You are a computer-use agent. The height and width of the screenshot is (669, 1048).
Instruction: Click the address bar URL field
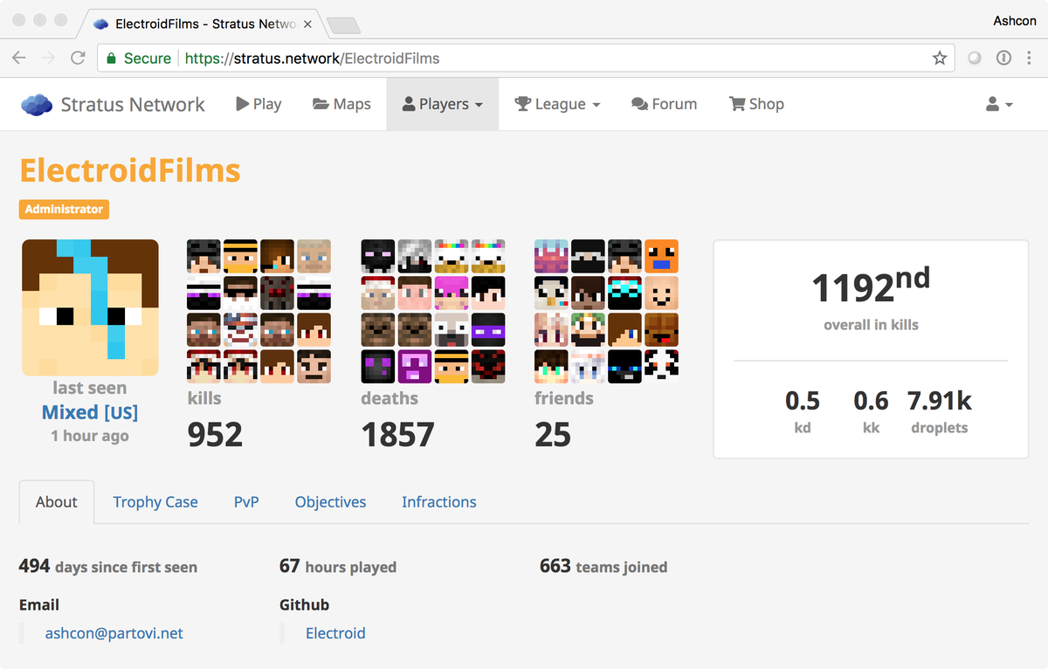click(524, 59)
